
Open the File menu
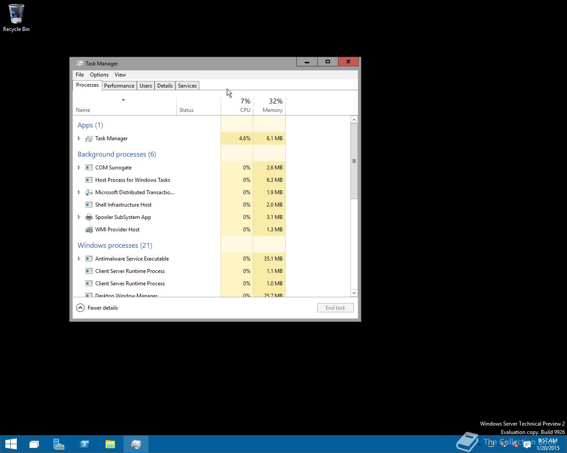(x=80, y=75)
